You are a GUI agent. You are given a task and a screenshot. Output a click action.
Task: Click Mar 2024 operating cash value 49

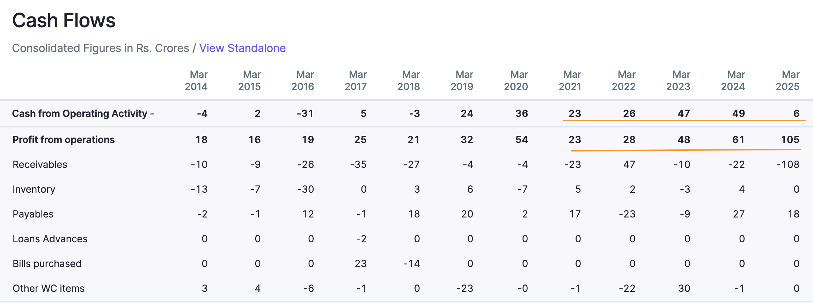(x=739, y=113)
